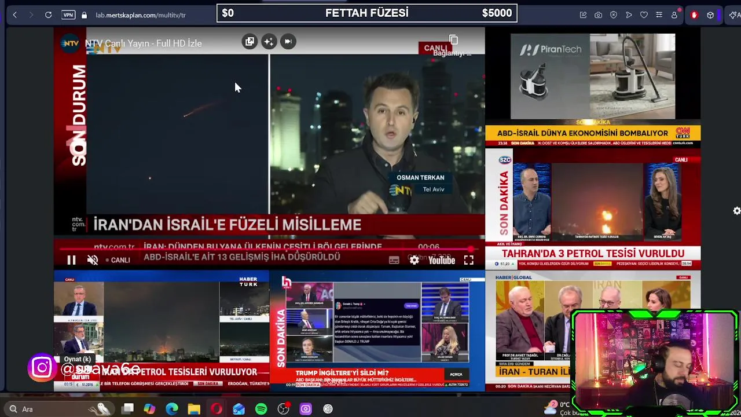
Task: Launch Copilot from the taskbar
Action: pyautogui.click(x=149, y=409)
